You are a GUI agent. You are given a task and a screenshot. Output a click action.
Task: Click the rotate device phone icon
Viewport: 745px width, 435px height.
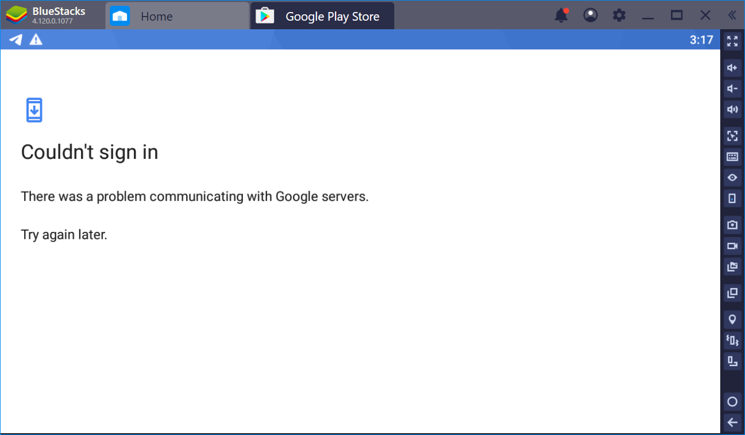tap(732, 198)
